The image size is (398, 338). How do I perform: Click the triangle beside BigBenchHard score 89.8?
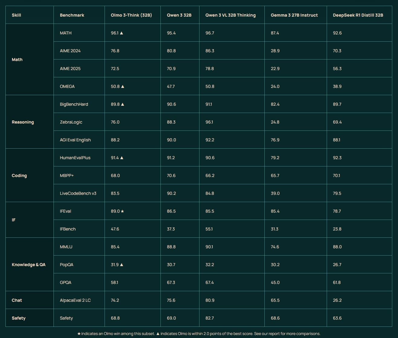point(122,104)
